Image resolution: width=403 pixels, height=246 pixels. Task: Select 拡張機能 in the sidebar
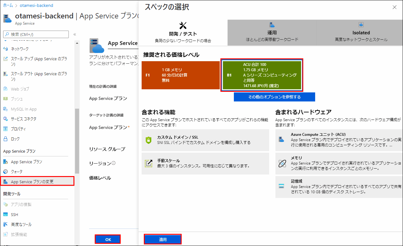[19, 234]
